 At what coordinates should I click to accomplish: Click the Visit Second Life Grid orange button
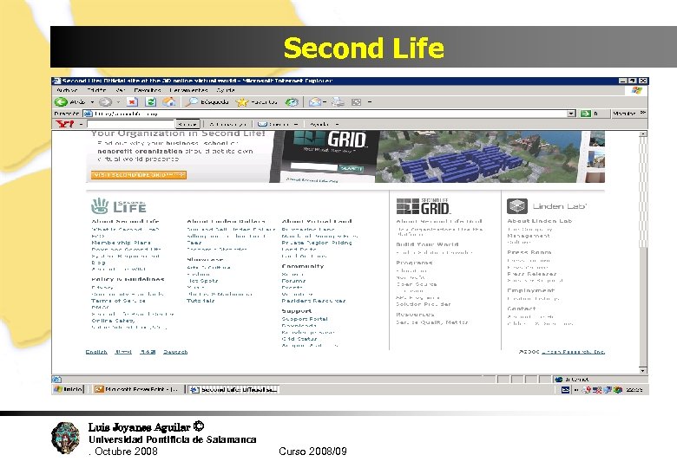point(139,174)
